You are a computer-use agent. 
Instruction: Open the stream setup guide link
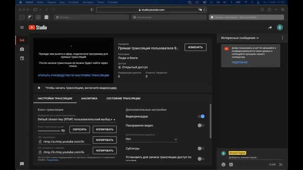tap(73, 76)
